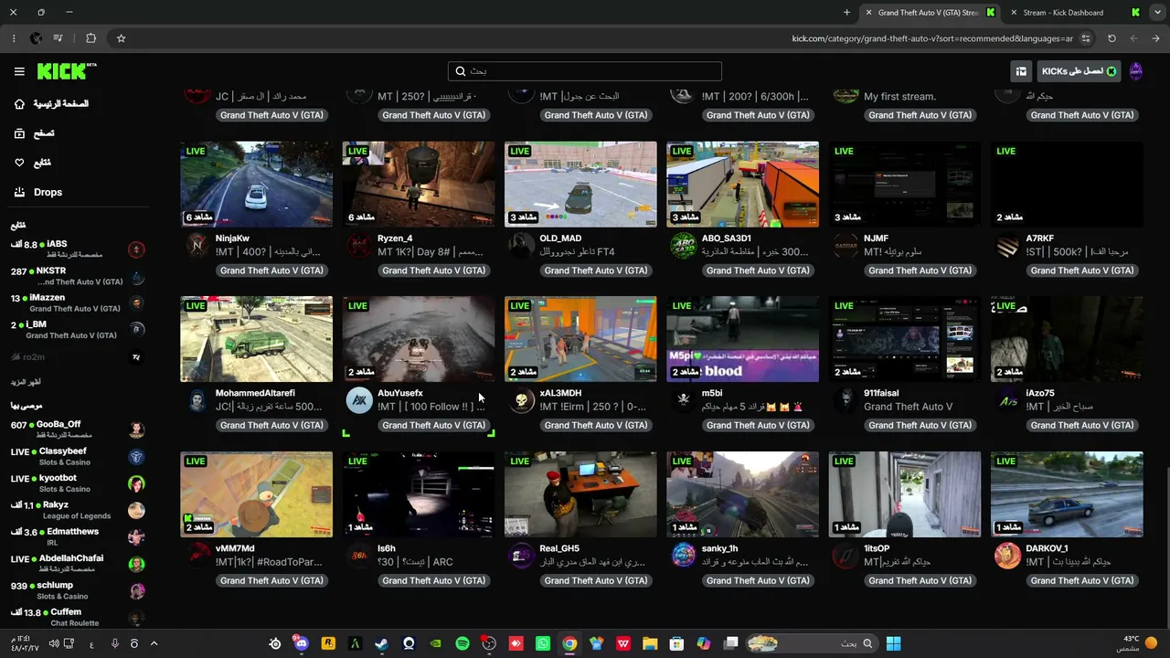This screenshot has height=658, width=1170.
Task: Open Chrome three-dot menu
Action: point(14,38)
